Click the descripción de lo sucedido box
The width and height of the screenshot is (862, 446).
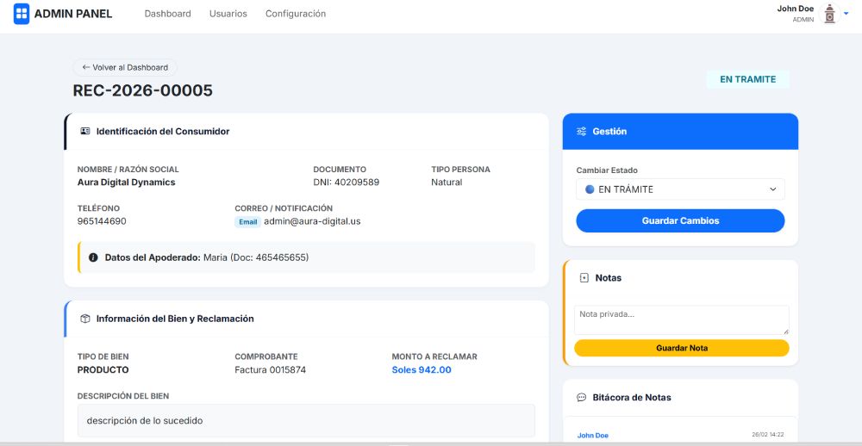point(306,421)
